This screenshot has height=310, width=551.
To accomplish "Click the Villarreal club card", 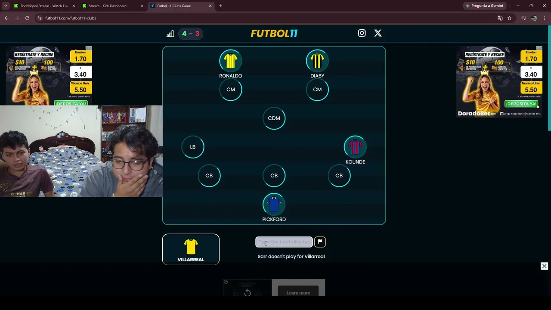I will (191, 249).
